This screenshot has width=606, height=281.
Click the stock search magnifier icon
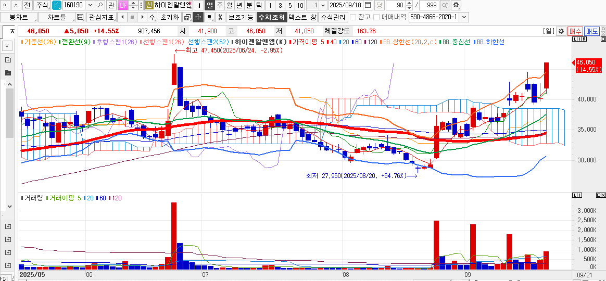click(x=100, y=5)
